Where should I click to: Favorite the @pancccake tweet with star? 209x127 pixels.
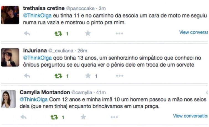pos(88,34)
